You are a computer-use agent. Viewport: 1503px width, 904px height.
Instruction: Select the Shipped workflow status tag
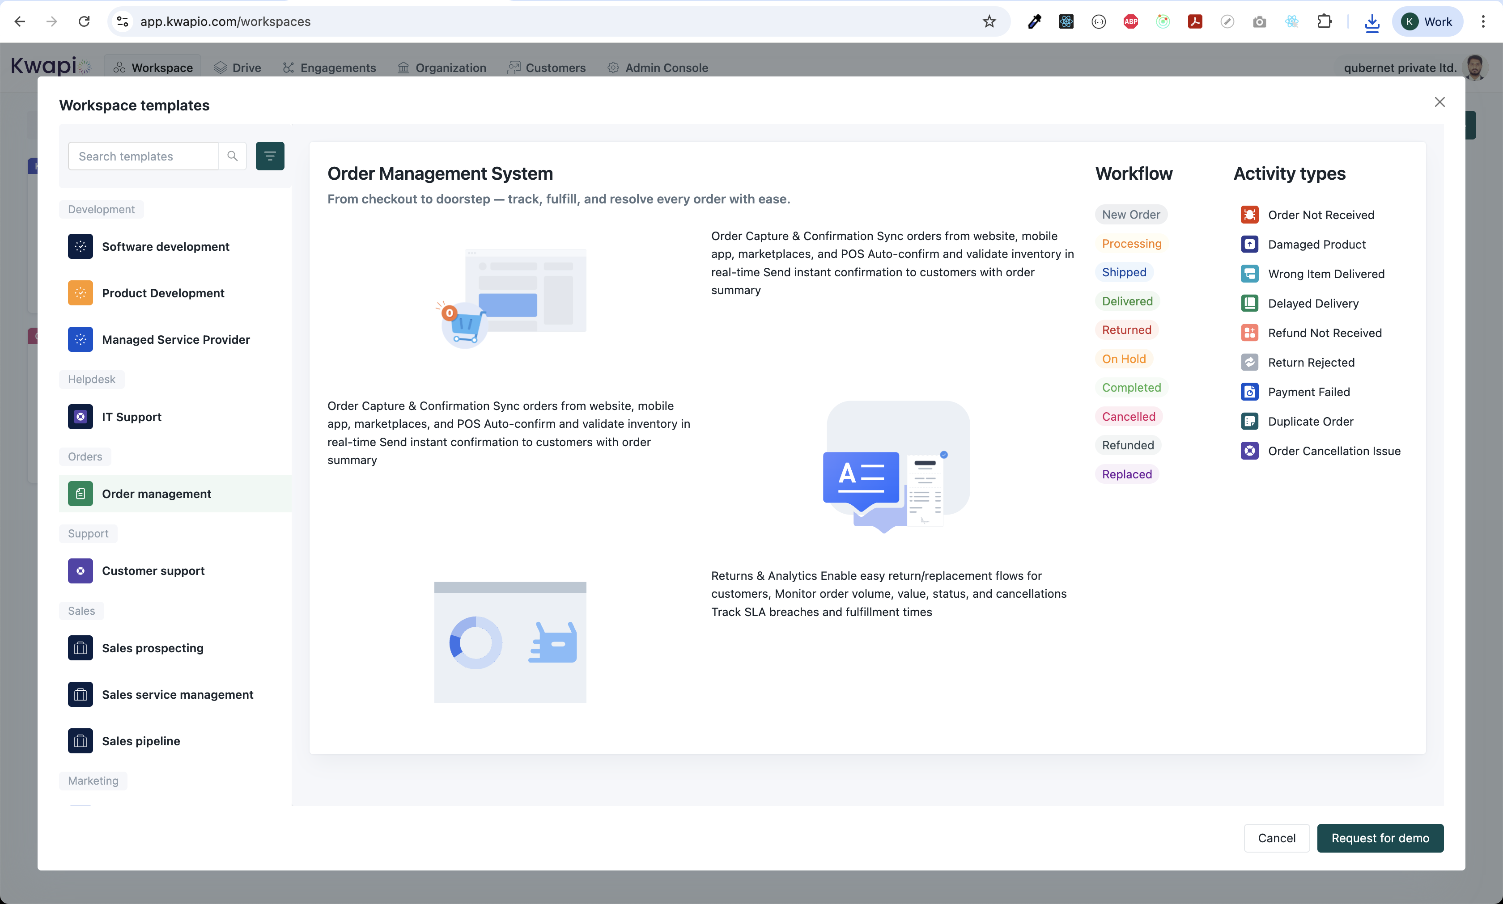coord(1124,272)
